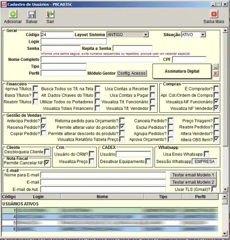Viewport: 230px width, 240px height.
Task: Sort by the Login column header
Action: tap(38, 197)
